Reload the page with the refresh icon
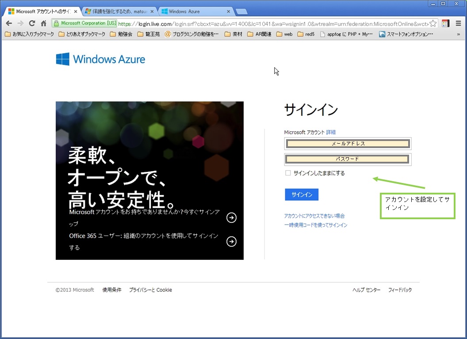Screen dimensions: 467x339 (32, 23)
